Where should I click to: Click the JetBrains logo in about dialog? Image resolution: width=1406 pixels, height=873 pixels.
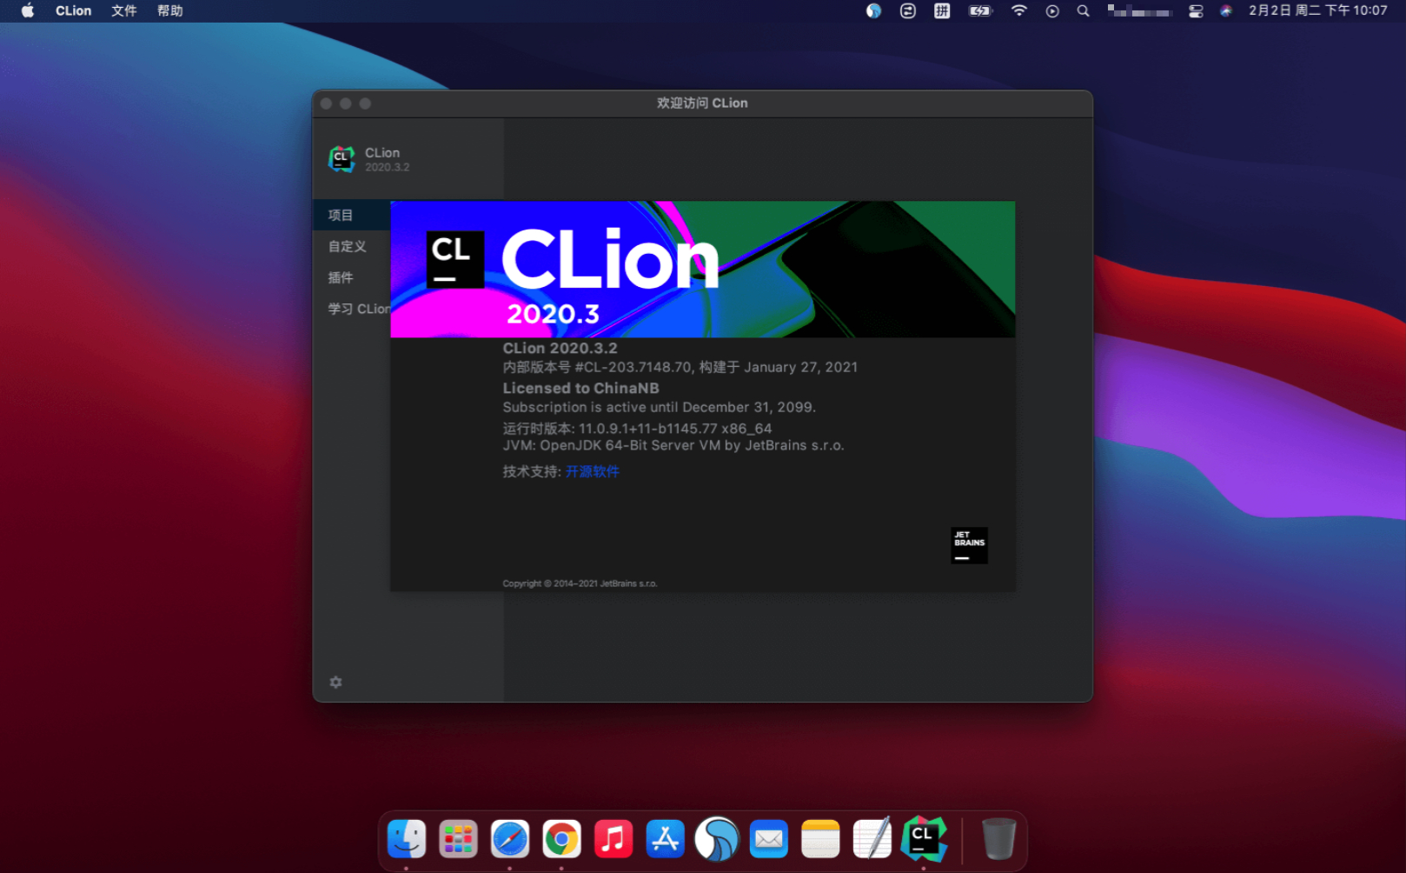[x=969, y=545]
